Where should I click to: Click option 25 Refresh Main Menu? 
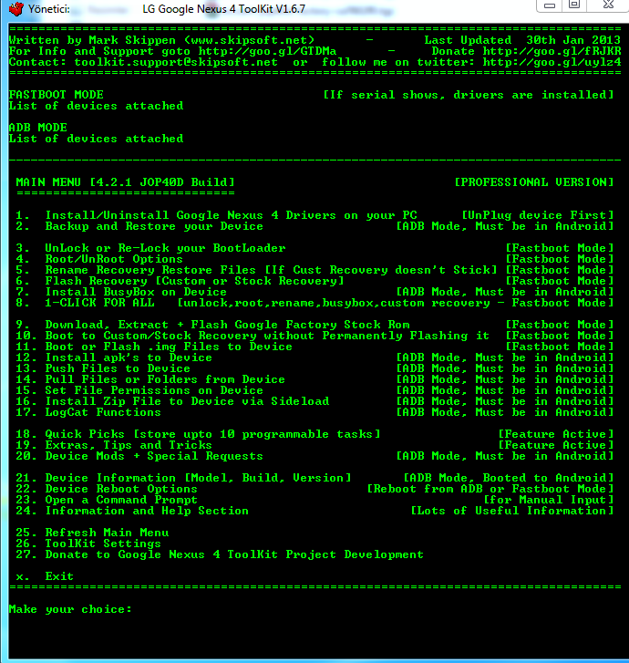click(92, 534)
